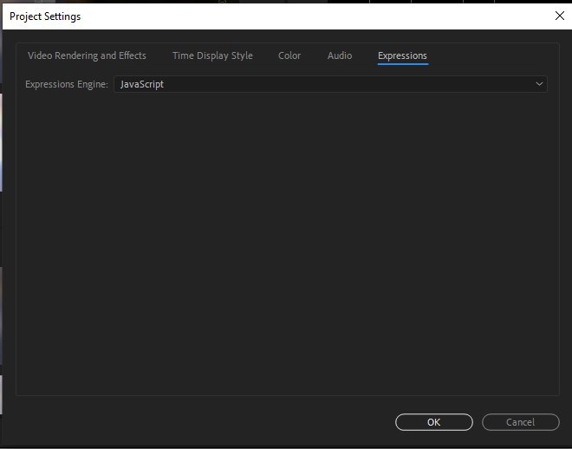Select the Color tab
Image resolution: width=572 pixels, height=449 pixels.
pyautogui.click(x=289, y=55)
